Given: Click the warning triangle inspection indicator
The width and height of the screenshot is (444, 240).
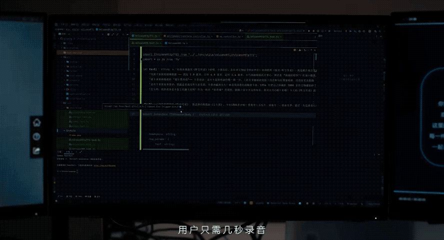Looking at the screenshot, I should (300, 50).
